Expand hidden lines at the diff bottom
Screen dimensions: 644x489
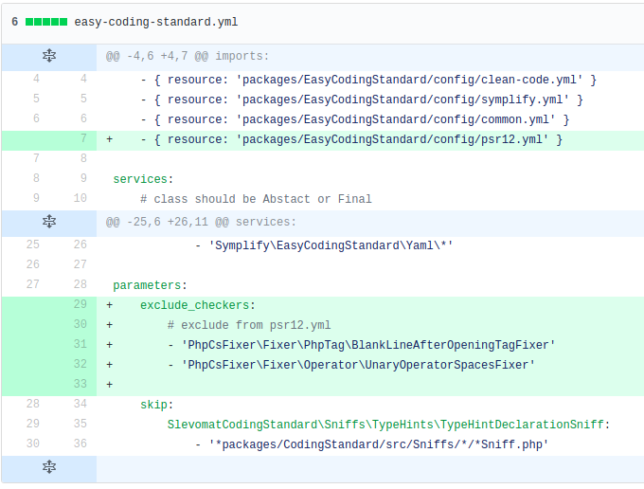click(49, 467)
